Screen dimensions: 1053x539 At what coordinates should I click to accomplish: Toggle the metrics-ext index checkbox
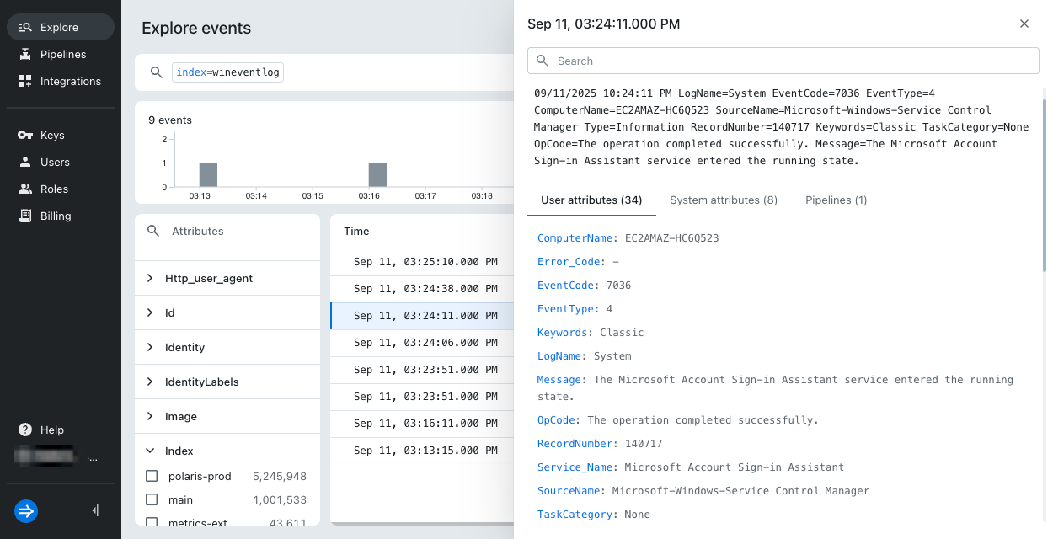pos(152,522)
